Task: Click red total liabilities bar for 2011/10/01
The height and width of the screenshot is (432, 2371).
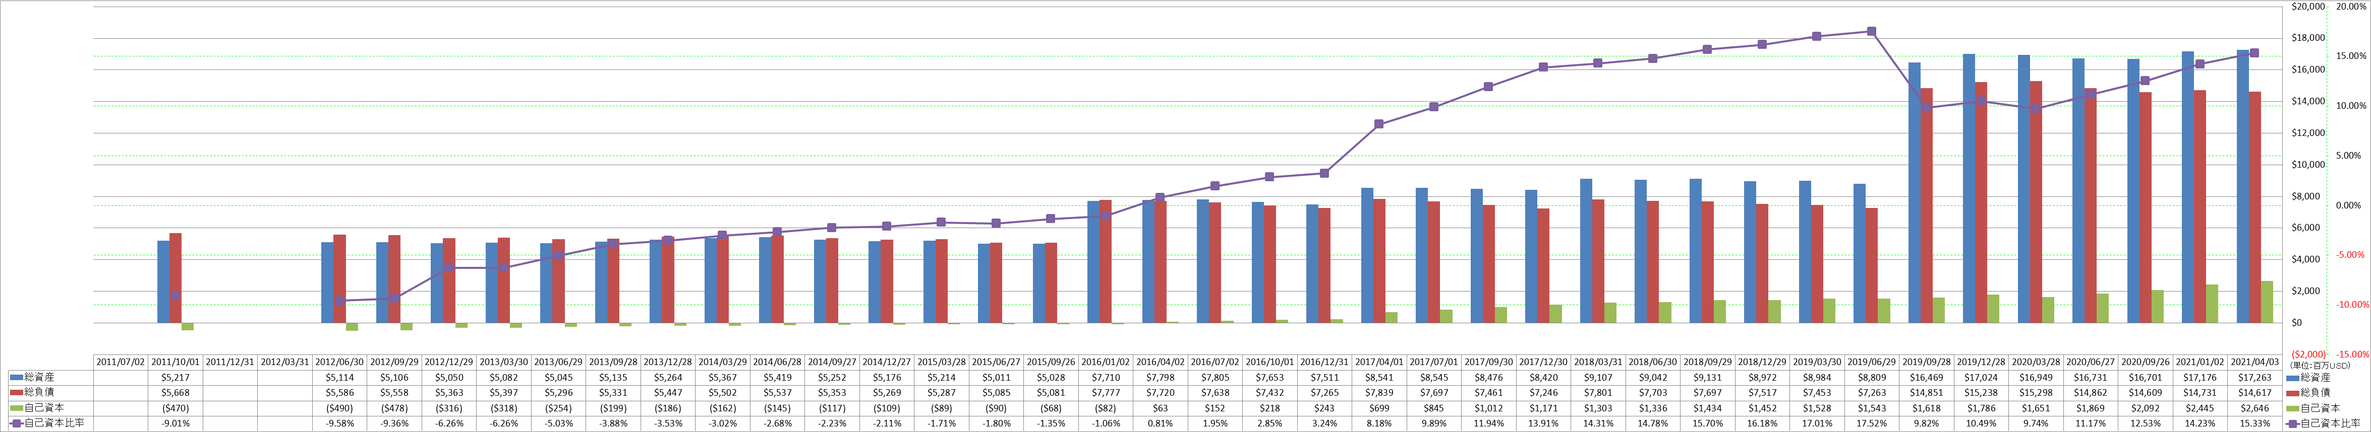Action: (x=175, y=278)
